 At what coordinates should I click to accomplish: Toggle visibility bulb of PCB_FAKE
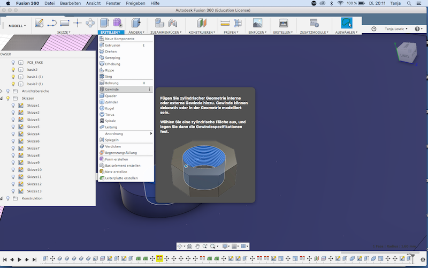click(x=13, y=62)
